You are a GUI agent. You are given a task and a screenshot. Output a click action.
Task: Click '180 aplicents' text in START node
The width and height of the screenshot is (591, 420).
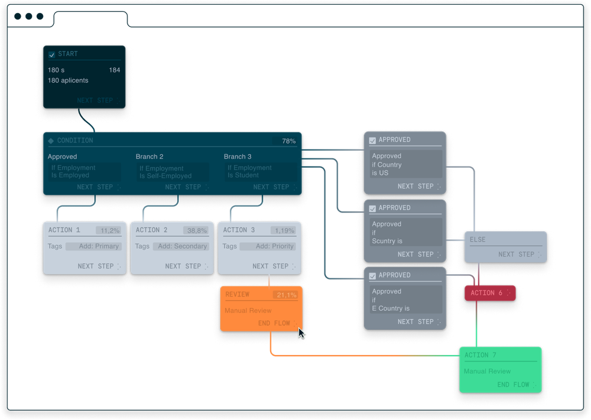[x=68, y=80]
